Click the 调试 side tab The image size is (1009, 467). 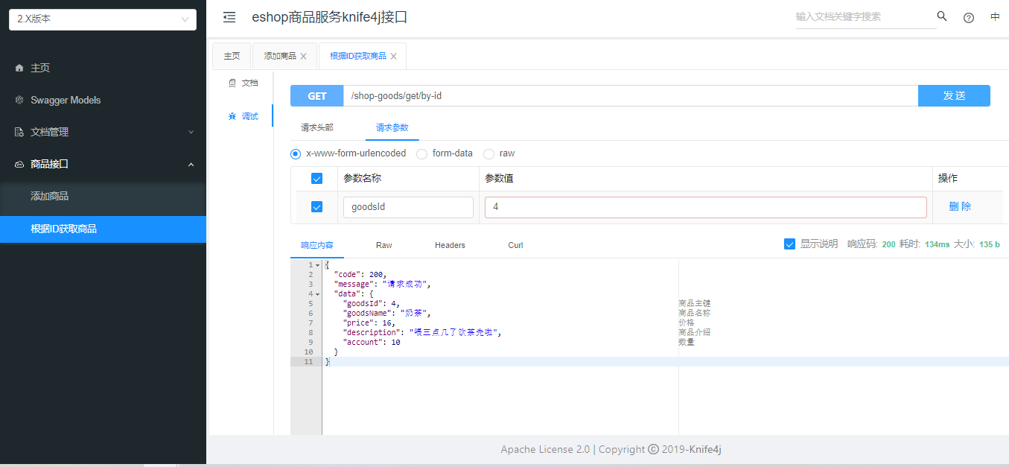click(243, 116)
